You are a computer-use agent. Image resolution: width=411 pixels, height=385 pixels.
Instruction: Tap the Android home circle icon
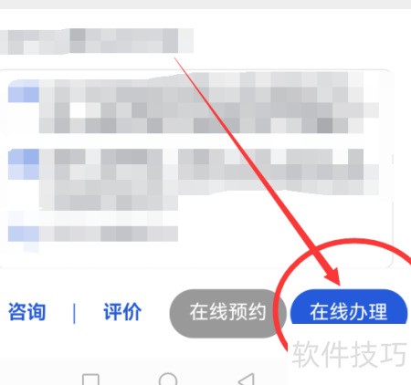tap(168, 379)
